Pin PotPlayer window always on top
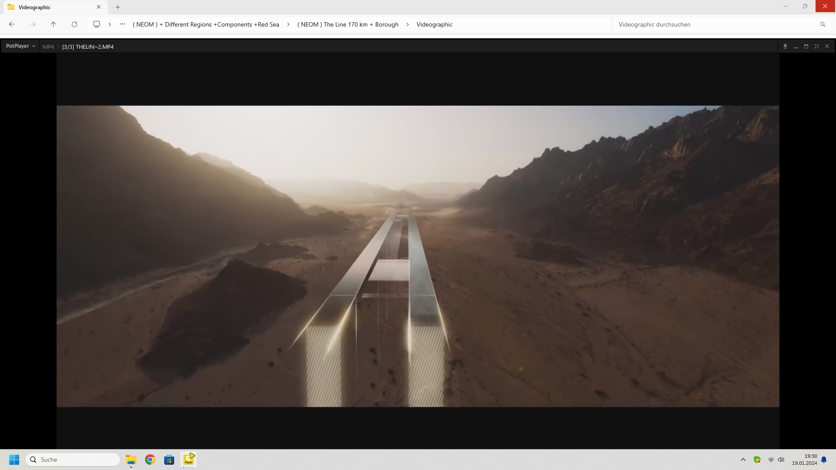The height and width of the screenshot is (470, 836). (x=785, y=46)
